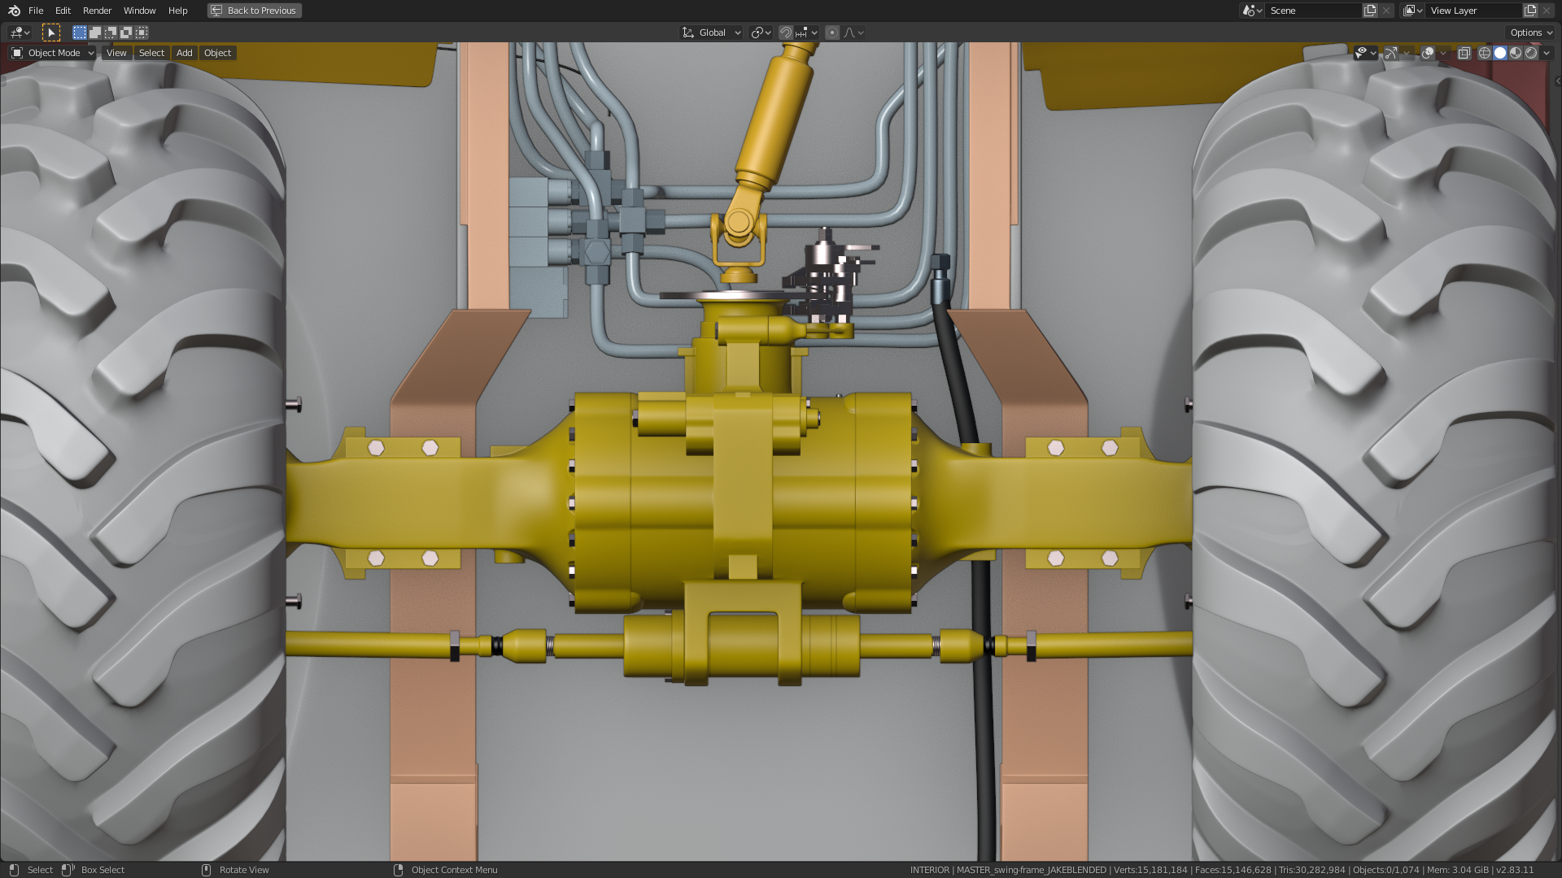Image resolution: width=1562 pixels, height=878 pixels.
Task: Open the Object Mode dropdown
Action: point(54,53)
